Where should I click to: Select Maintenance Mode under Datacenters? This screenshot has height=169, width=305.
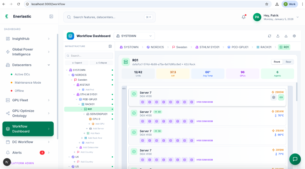(28, 82)
